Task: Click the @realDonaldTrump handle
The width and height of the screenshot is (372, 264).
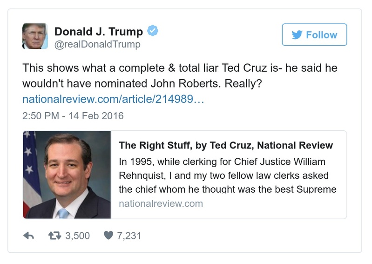Action: [x=97, y=45]
